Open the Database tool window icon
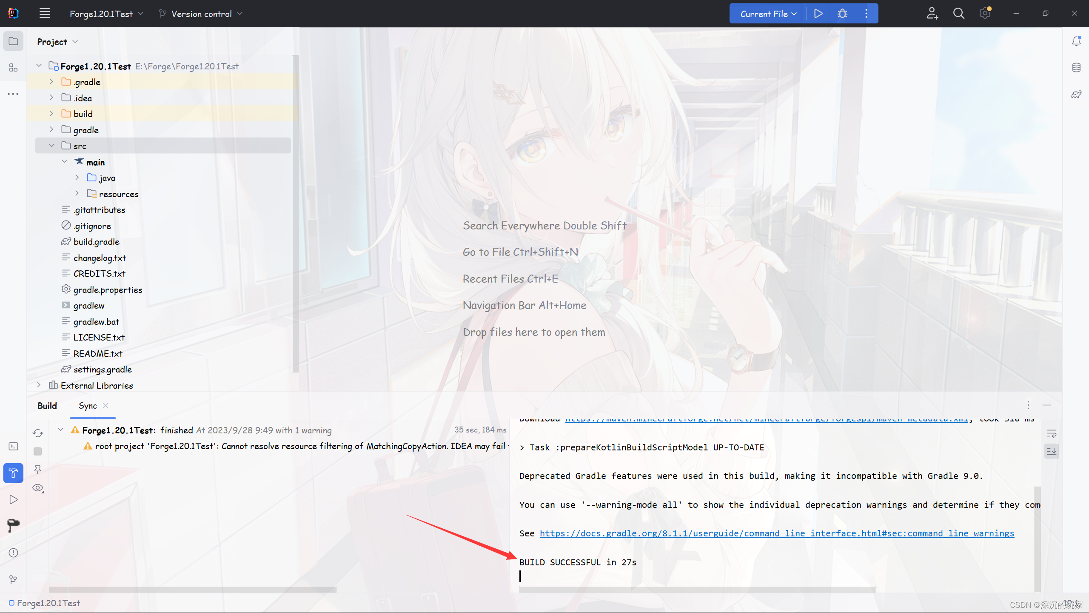The height and width of the screenshot is (613, 1089). tap(1076, 68)
